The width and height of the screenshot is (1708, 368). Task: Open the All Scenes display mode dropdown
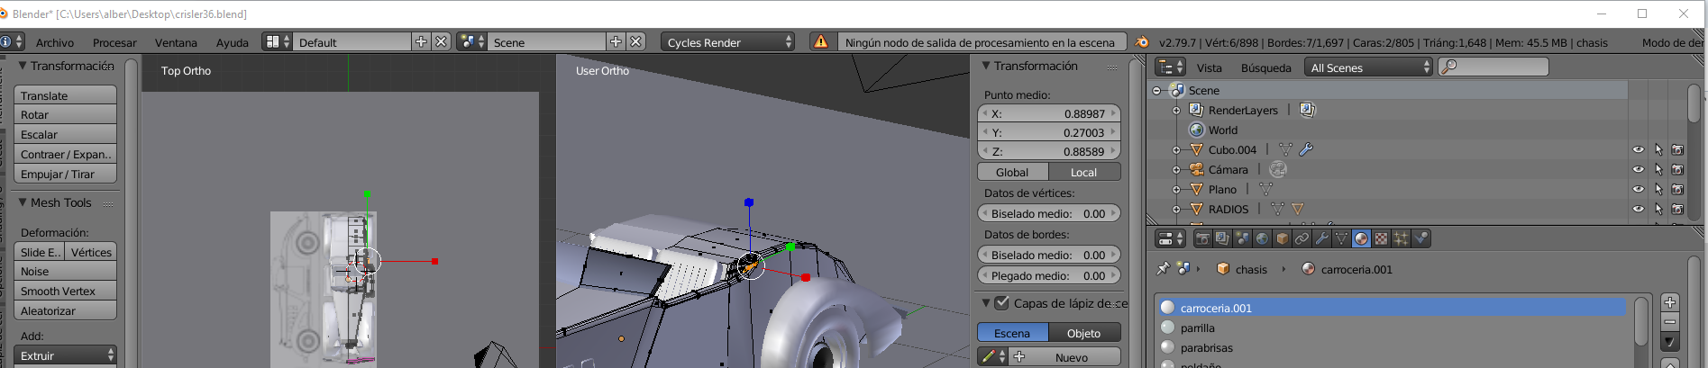point(1369,67)
